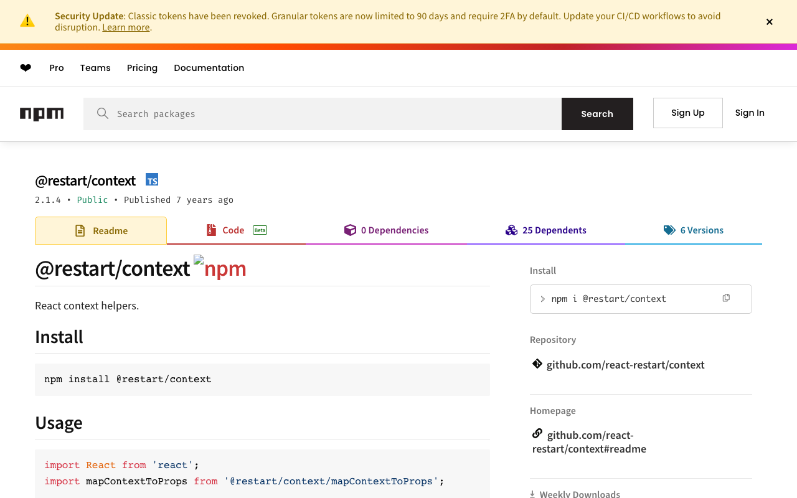Show the 6 Versions tab
The height and width of the screenshot is (498, 797).
point(693,230)
